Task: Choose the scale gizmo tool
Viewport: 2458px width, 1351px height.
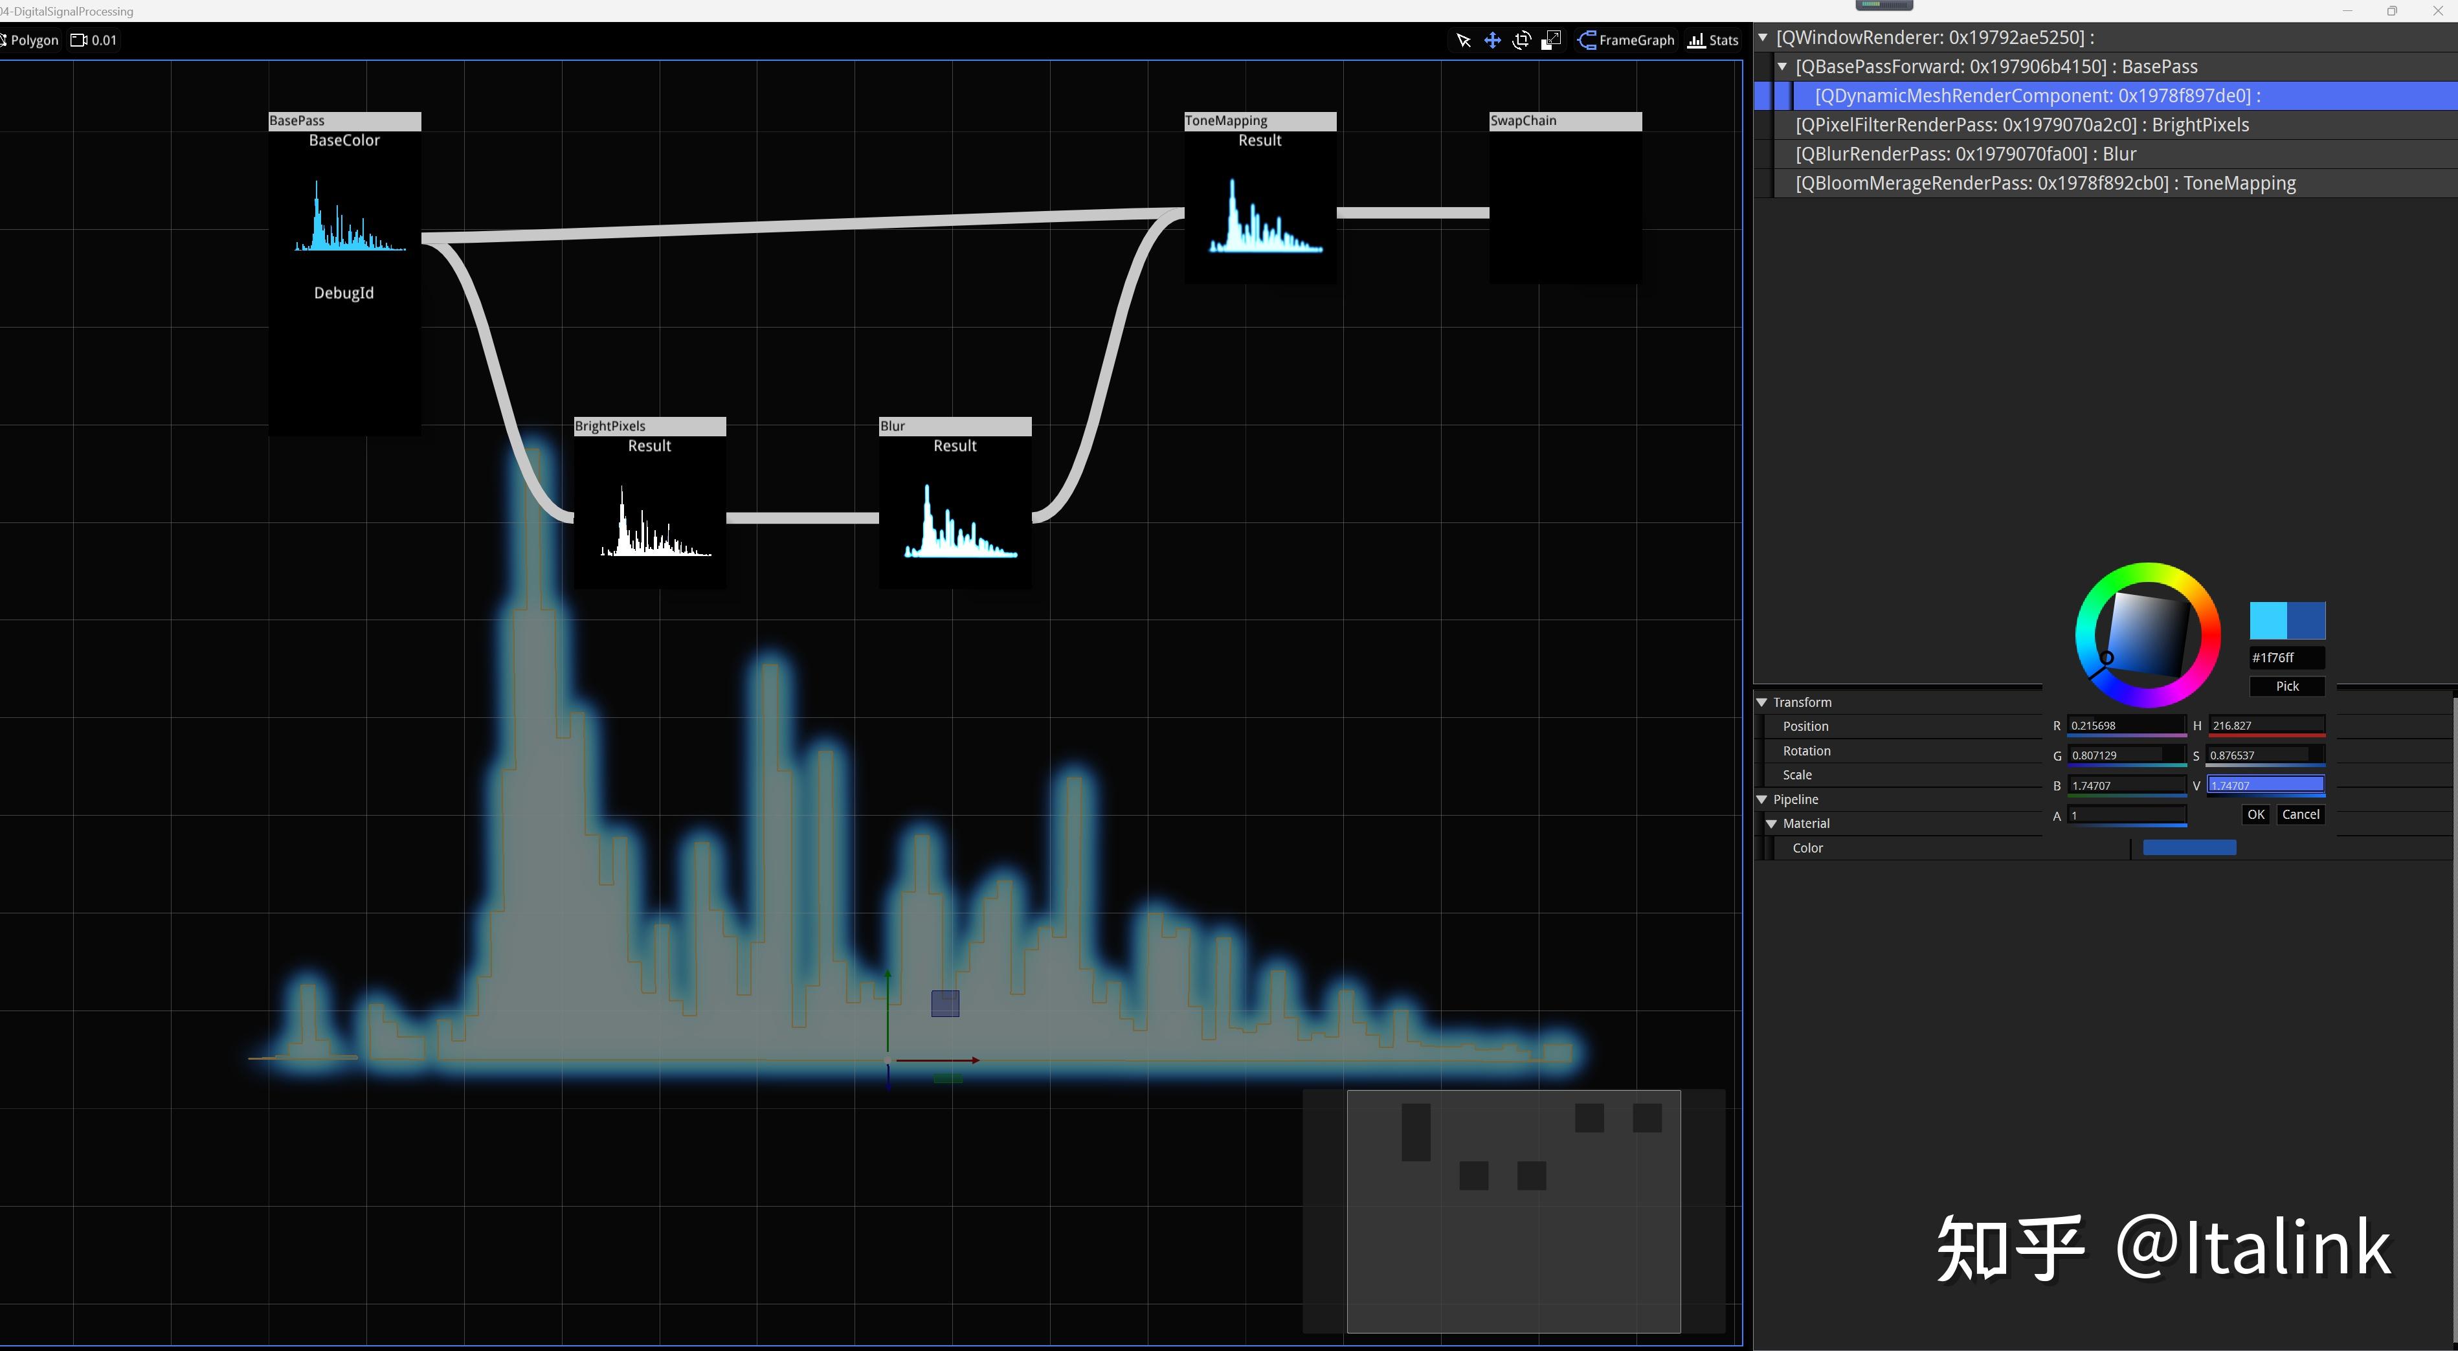Action: pyautogui.click(x=1552, y=40)
